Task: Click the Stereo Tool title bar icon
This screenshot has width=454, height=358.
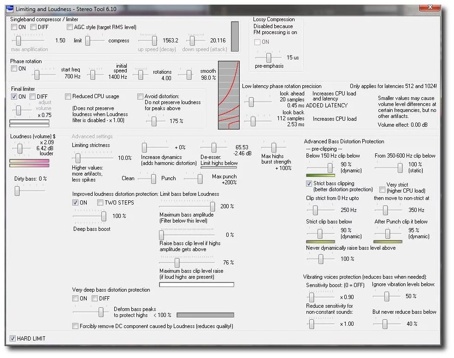Action: tap(10, 9)
